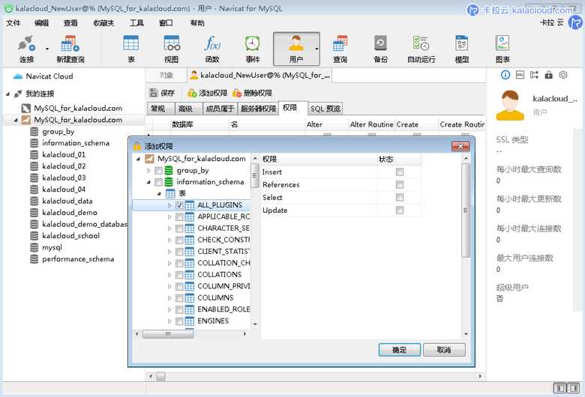Screen dimensions: 585x397
Task: Click the hexagon settings icon in right panel
Action: 563,75
